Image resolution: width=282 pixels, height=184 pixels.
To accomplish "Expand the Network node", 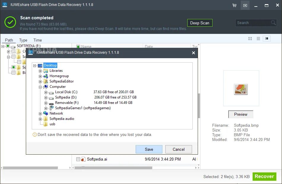I will (x=40, y=114).
